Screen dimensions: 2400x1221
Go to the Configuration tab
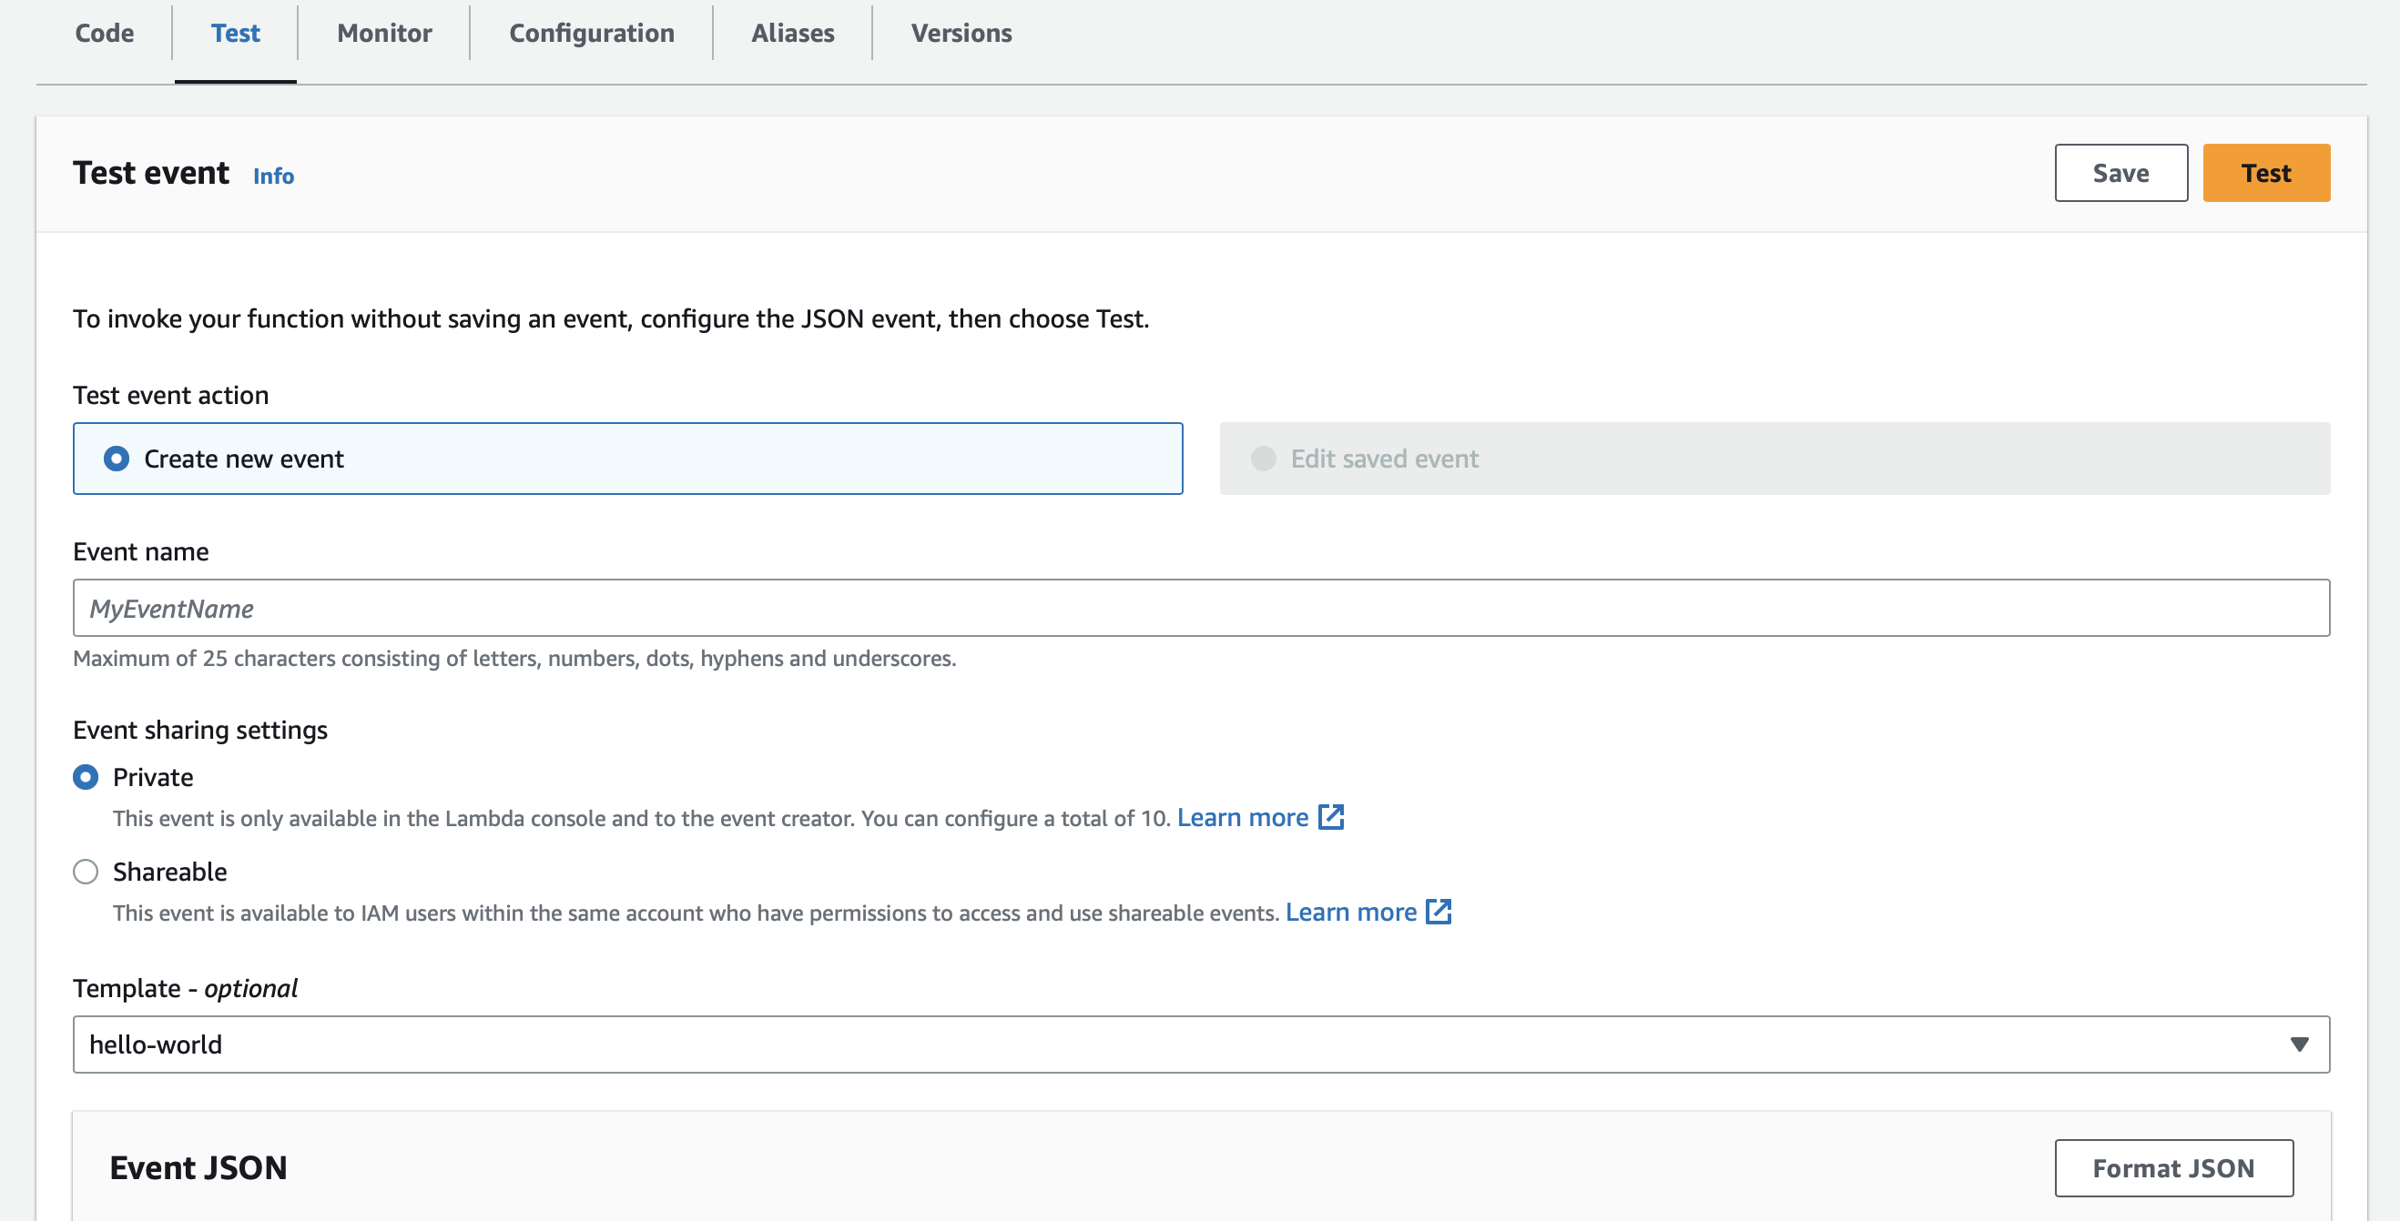[591, 34]
